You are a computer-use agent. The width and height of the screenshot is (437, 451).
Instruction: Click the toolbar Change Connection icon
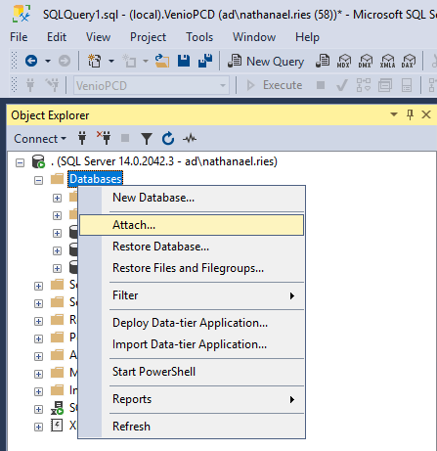coord(52,85)
